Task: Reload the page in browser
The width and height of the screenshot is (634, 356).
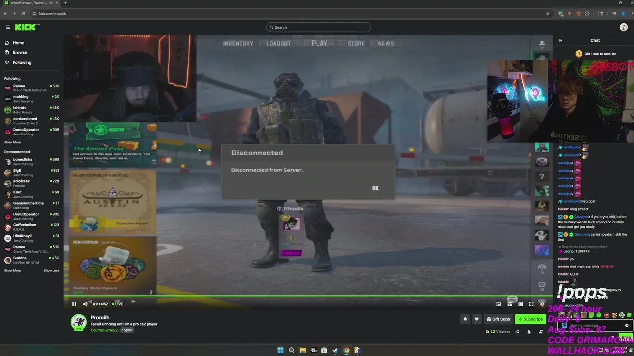Action: point(23,14)
